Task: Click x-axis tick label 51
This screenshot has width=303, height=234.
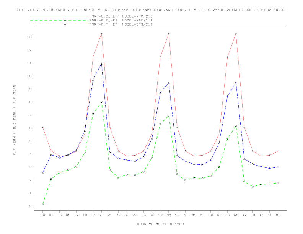Action: pos(186,215)
